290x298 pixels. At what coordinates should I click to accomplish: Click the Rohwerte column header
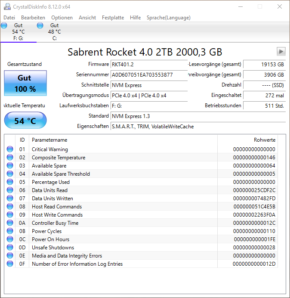pos(247,140)
